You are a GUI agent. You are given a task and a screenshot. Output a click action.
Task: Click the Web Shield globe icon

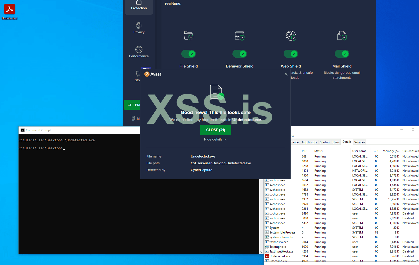(x=291, y=36)
